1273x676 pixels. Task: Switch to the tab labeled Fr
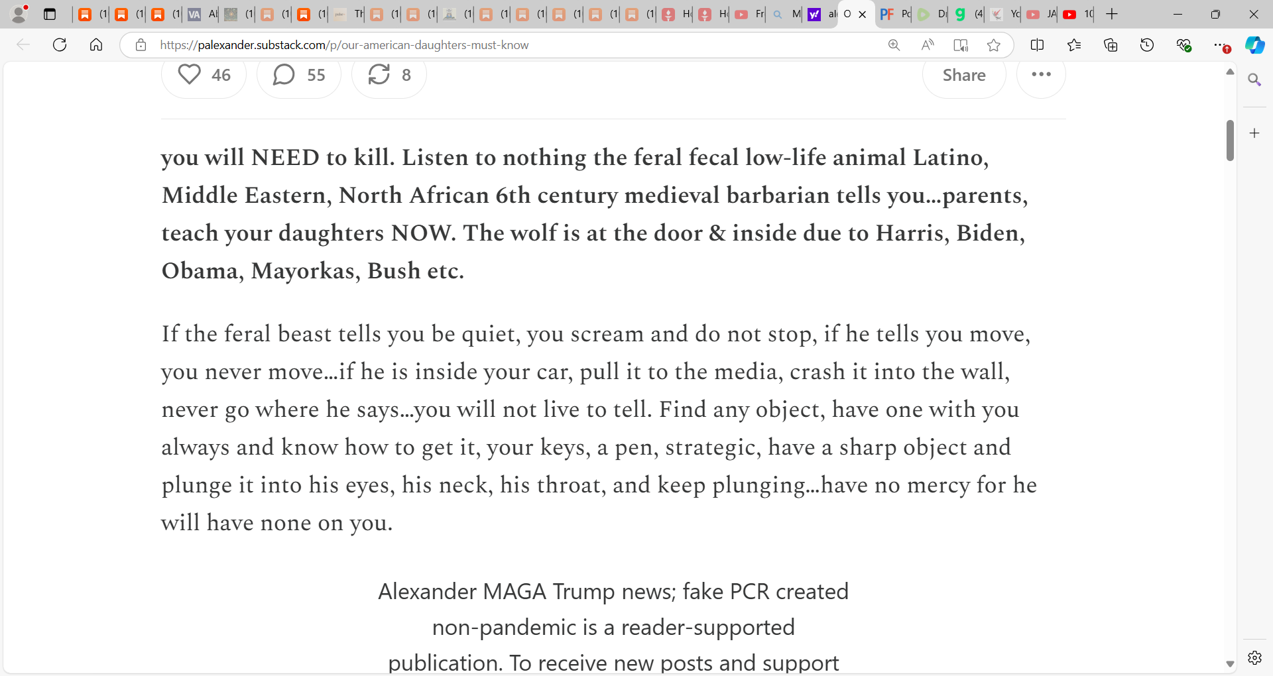749,14
